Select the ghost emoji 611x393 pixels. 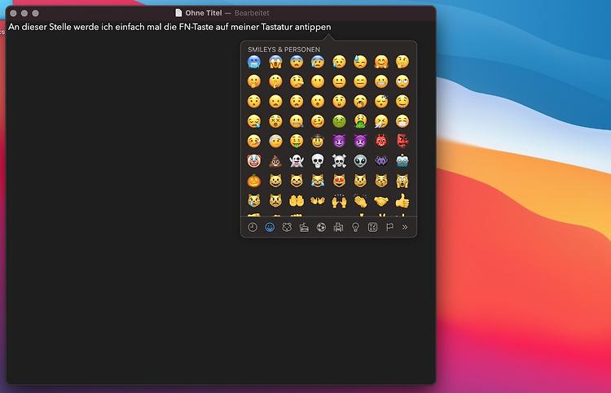point(297,161)
